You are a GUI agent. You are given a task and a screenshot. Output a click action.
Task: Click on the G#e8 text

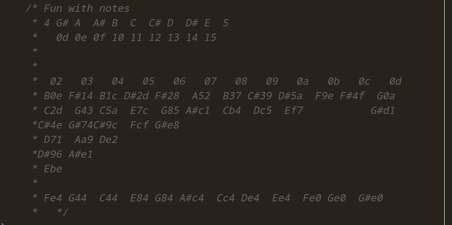[x=167, y=125]
